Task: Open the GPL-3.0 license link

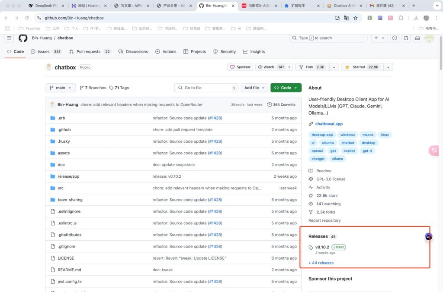Action: coord(331,179)
